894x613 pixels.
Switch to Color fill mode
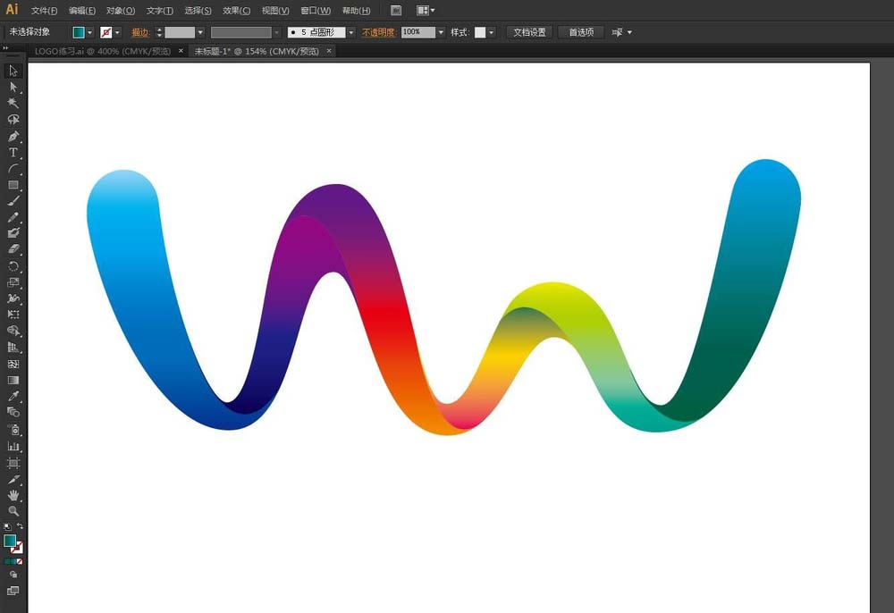click(x=7, y=562)
